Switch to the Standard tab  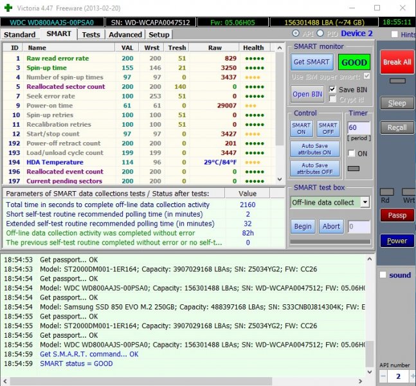pos(20,35)
